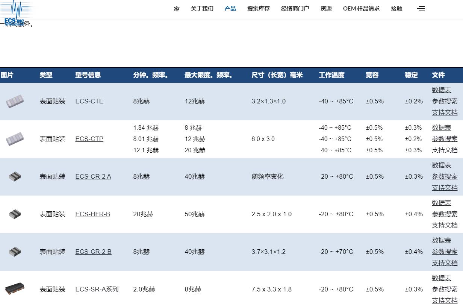Image resolution: width=463 pixels, height=308 pixels.
Task: Click the ECS-HFR-B product image
Action: pyautogui.click(x=15, y=214)
